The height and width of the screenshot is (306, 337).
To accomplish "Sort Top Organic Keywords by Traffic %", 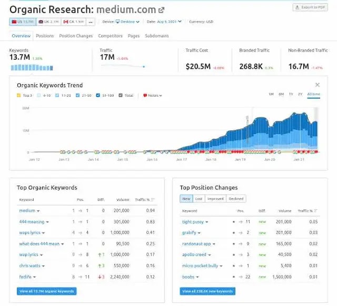I will point(145,200).
